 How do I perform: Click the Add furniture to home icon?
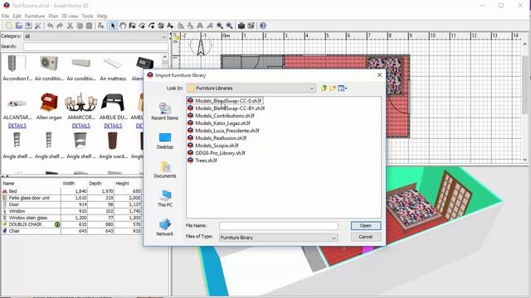(100, 26)
